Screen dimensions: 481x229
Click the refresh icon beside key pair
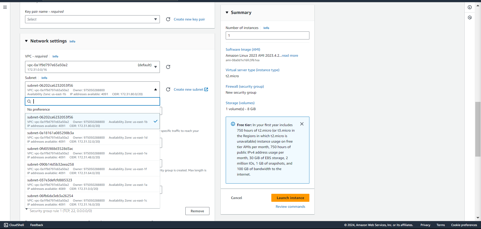[x=168, y=19]
